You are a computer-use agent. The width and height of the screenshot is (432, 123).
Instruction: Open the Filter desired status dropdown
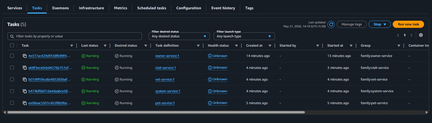(x=179, y=36)
